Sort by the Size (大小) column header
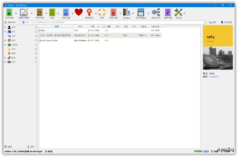 [x=106, y=26]
